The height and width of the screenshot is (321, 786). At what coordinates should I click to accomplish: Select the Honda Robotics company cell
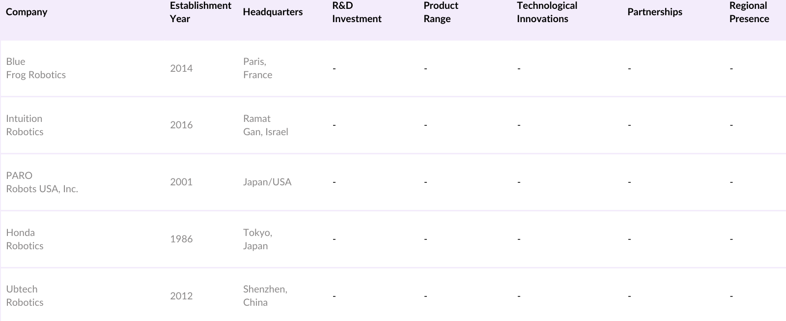click(25, 239)
